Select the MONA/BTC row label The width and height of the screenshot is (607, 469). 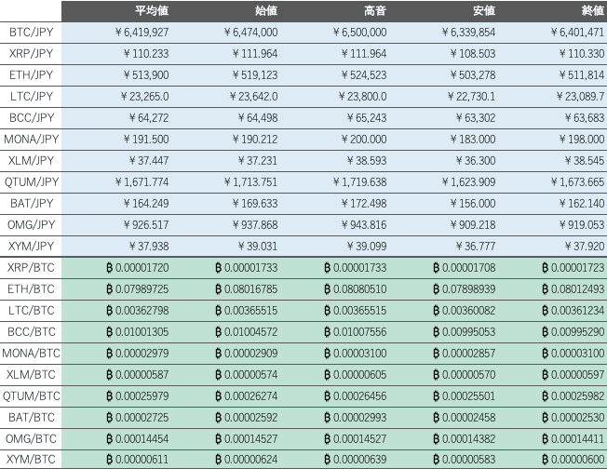pos(31,353)
